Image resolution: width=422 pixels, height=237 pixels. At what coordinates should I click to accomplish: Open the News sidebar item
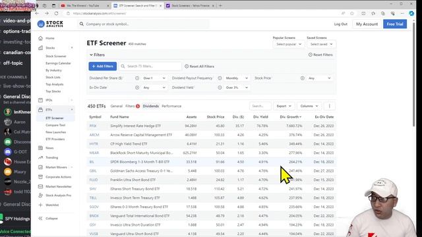coord(49,147)
